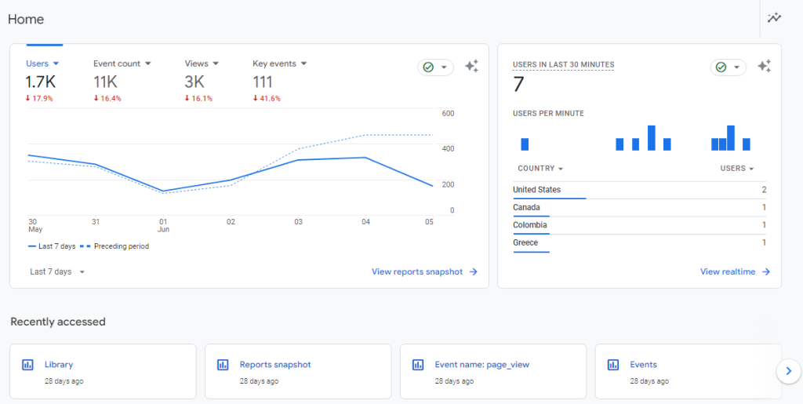Select the Colombia country row
The height and width of the screenshot is (404, 803).
point(640,225)
